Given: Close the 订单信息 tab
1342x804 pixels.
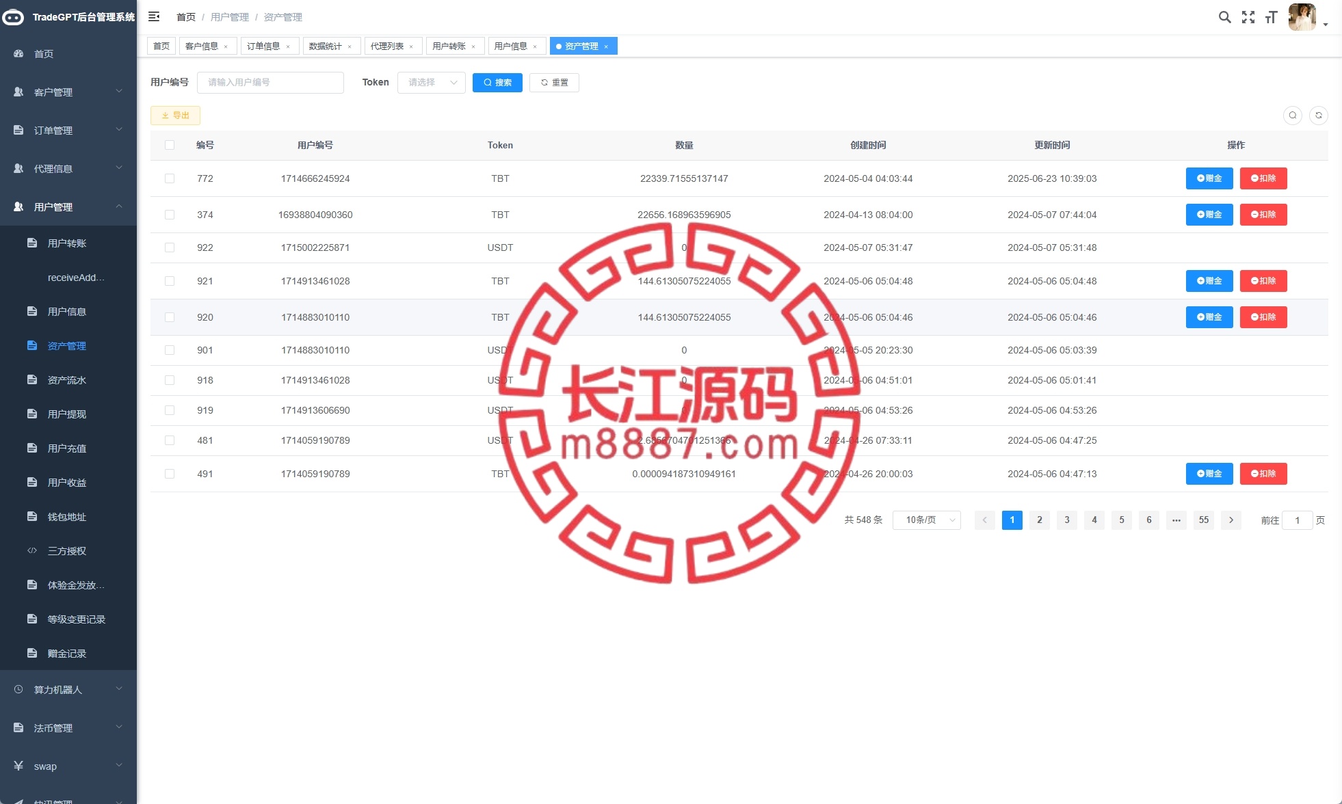Looking at the screenshot, I should (288, 46).
